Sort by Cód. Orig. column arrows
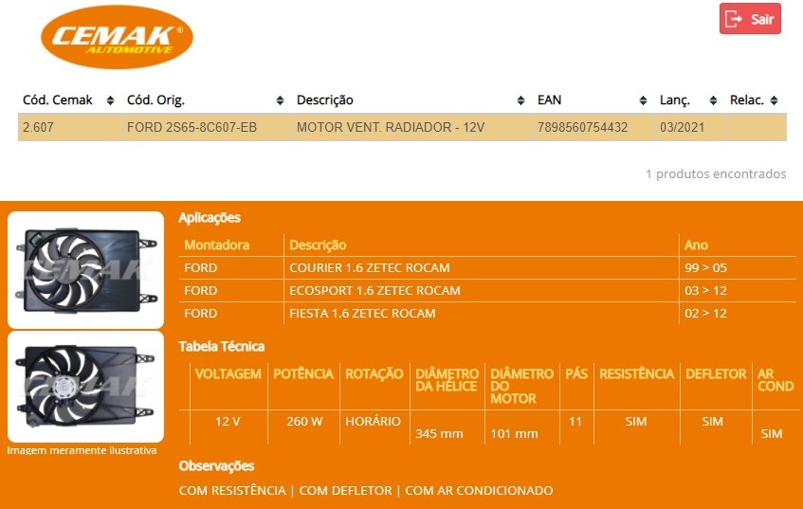 tap(280, 100)
